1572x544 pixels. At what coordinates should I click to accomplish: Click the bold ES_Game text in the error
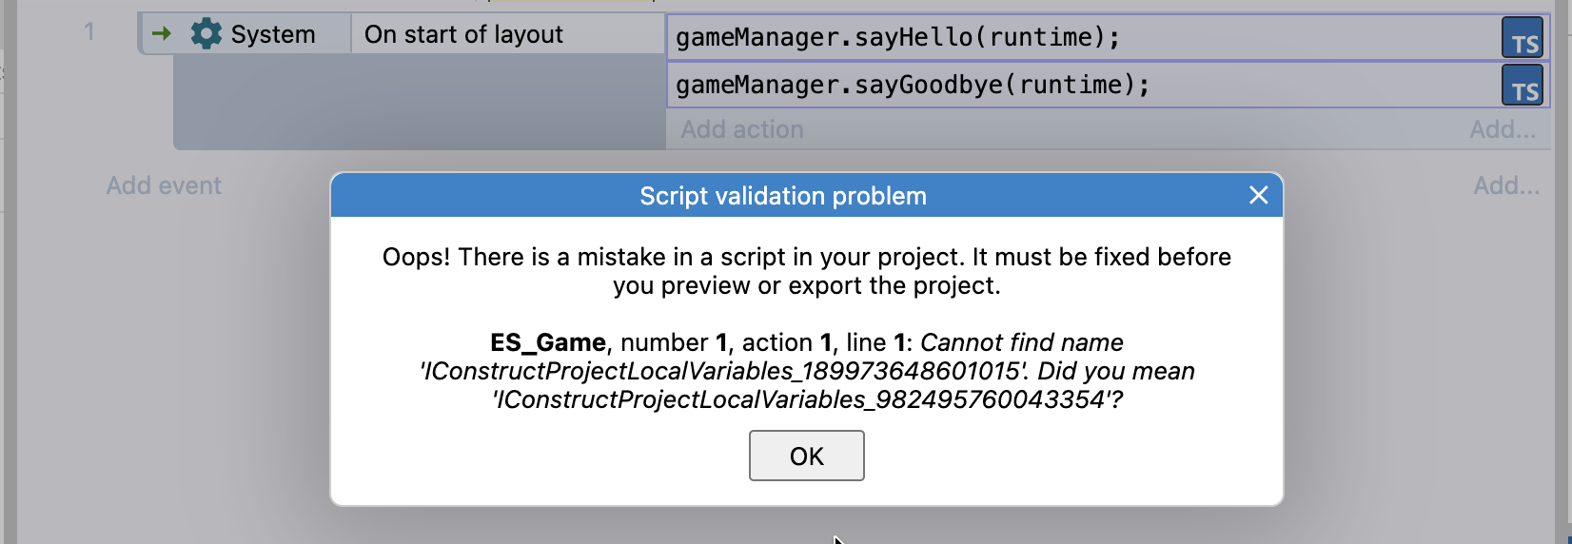pyautogui.click(x=548, y=342)
